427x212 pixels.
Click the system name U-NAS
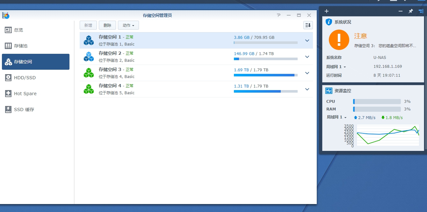(380, 58)
